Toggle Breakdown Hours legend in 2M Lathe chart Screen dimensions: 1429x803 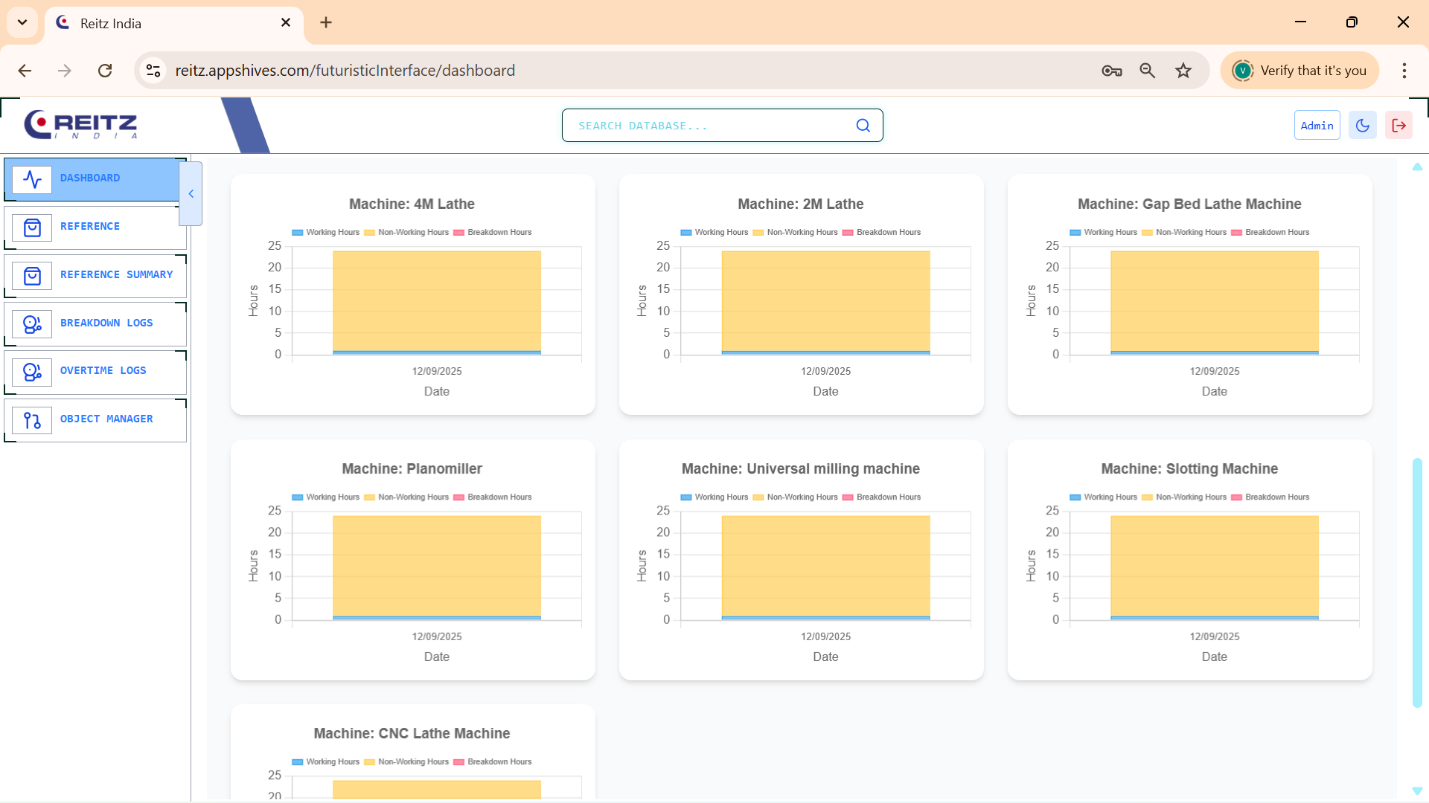pyautogui.click(x=882, y=233)
